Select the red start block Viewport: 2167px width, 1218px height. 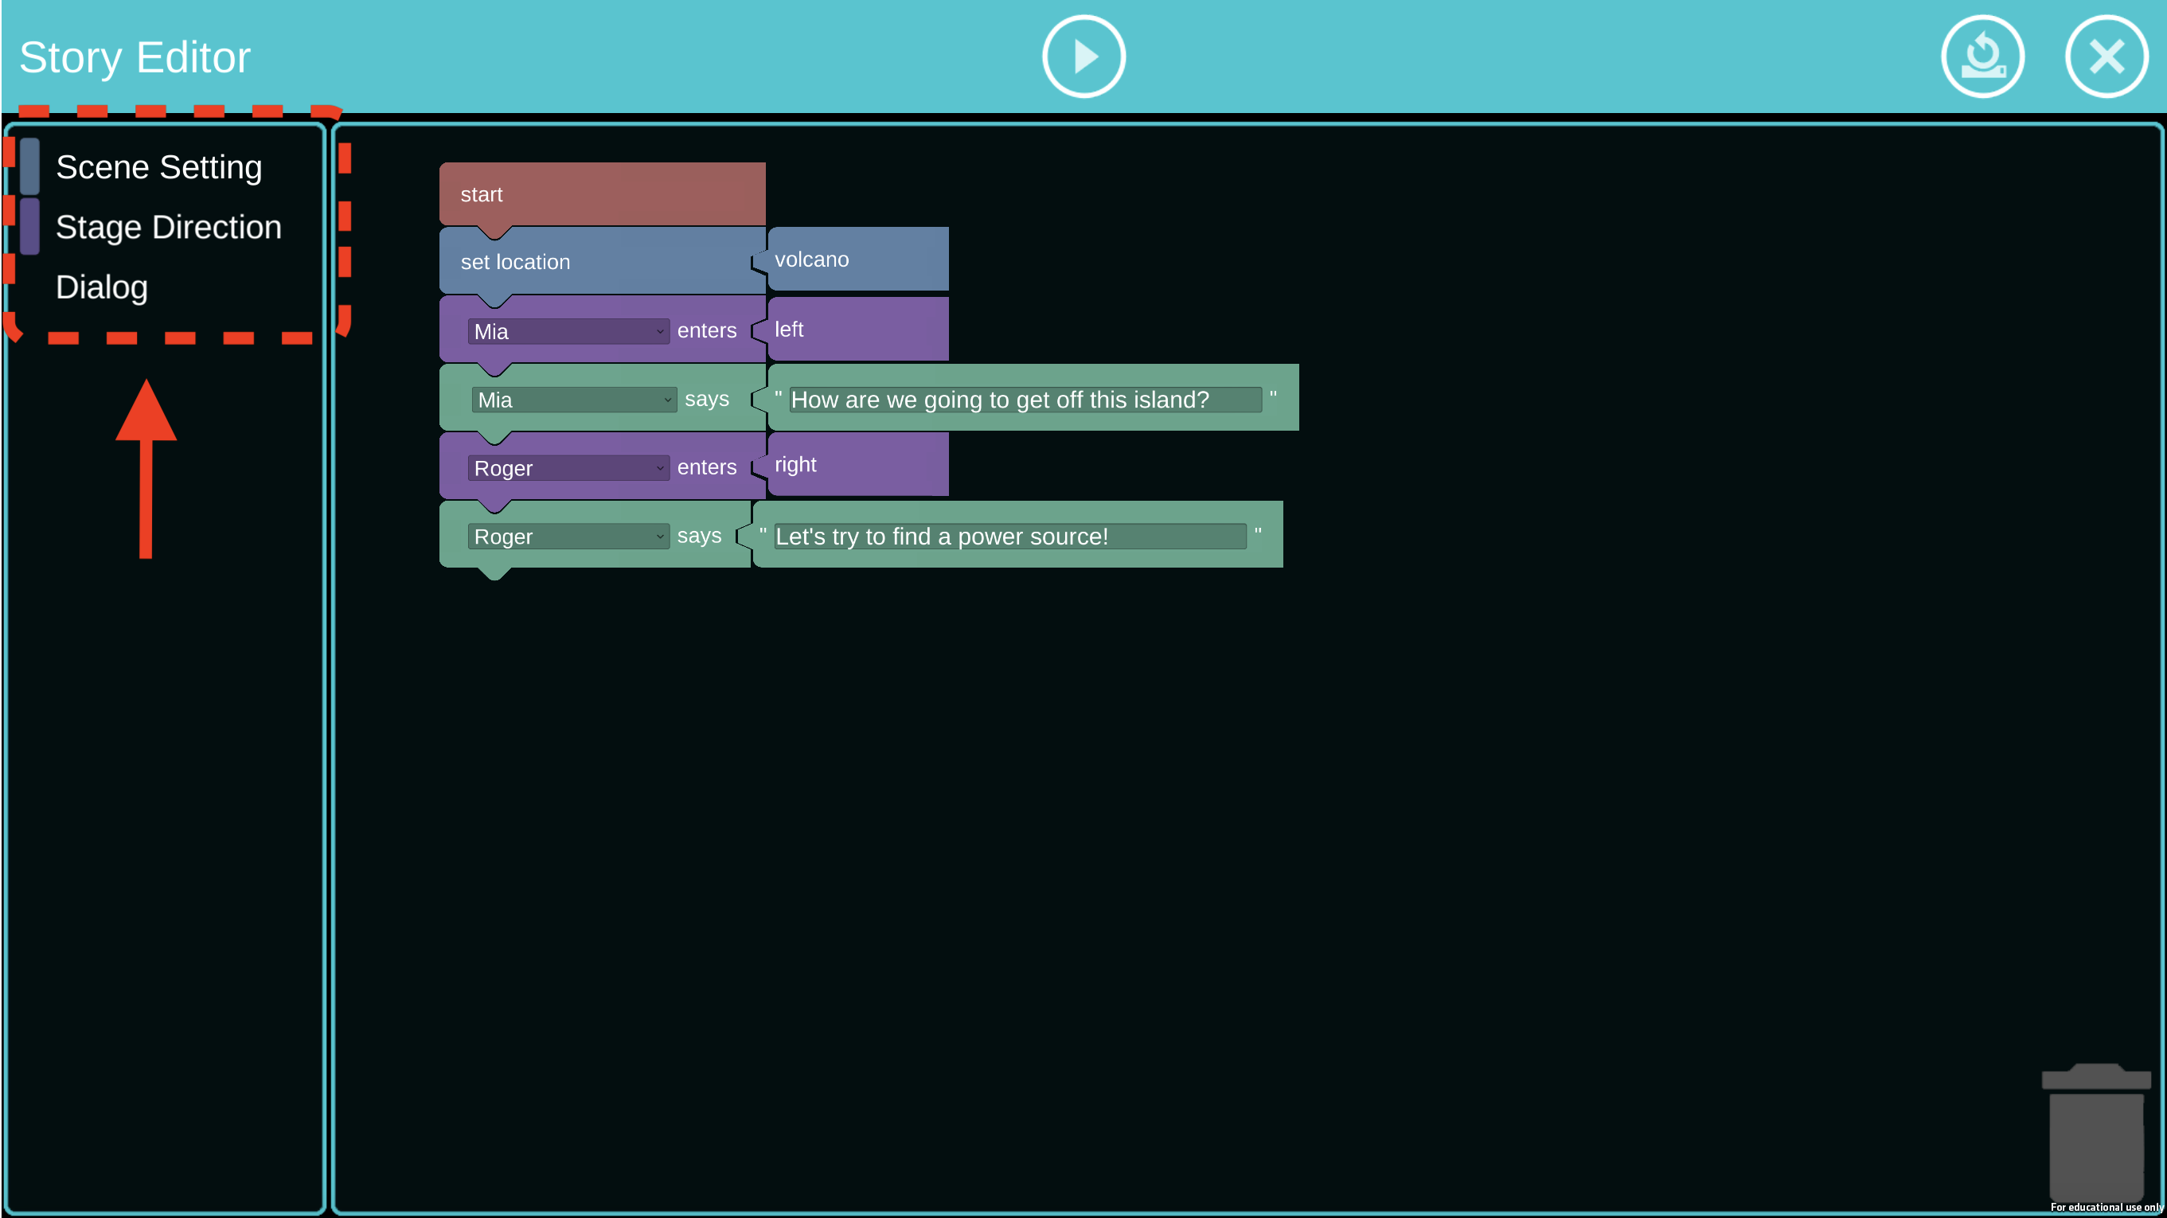[602, 194]
